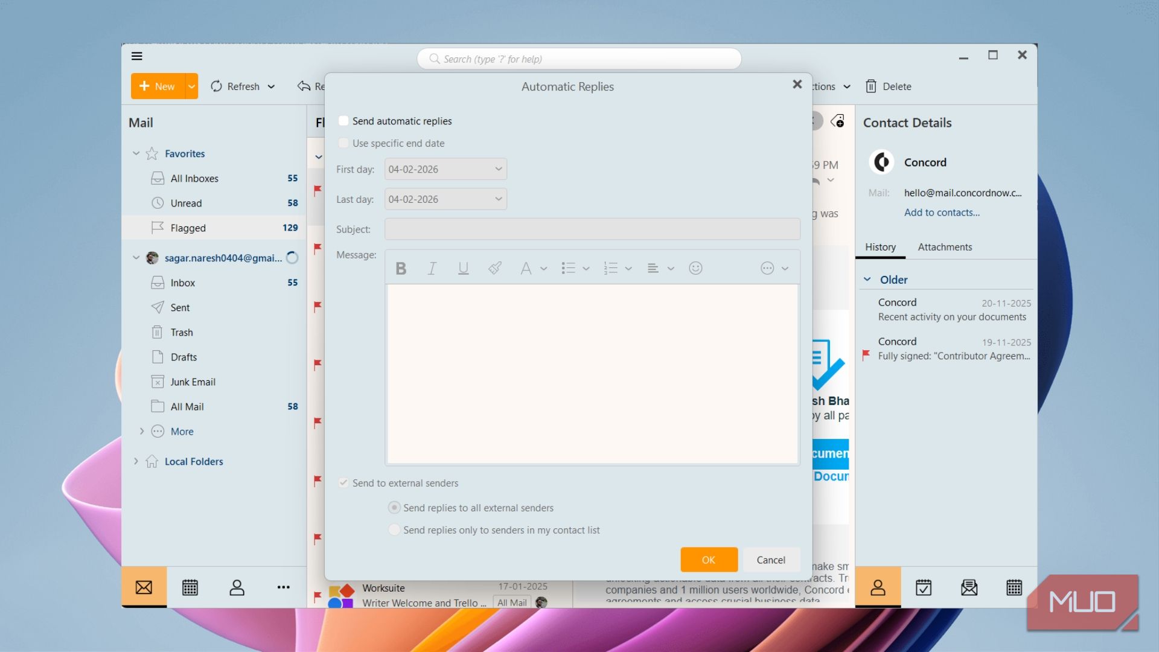Apply Underline formatting icon
This screenshot has width=1159, height=652.
[463, 269]
